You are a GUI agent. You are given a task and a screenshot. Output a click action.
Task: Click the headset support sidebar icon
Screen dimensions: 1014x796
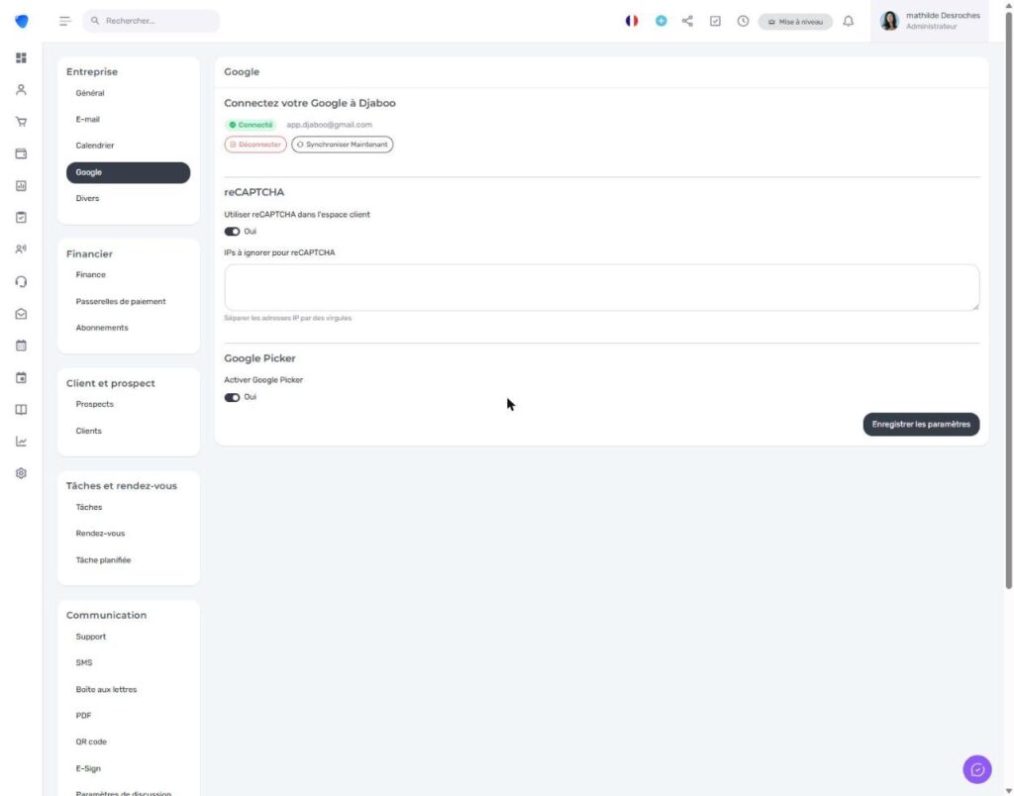click(x=21, y=281)
